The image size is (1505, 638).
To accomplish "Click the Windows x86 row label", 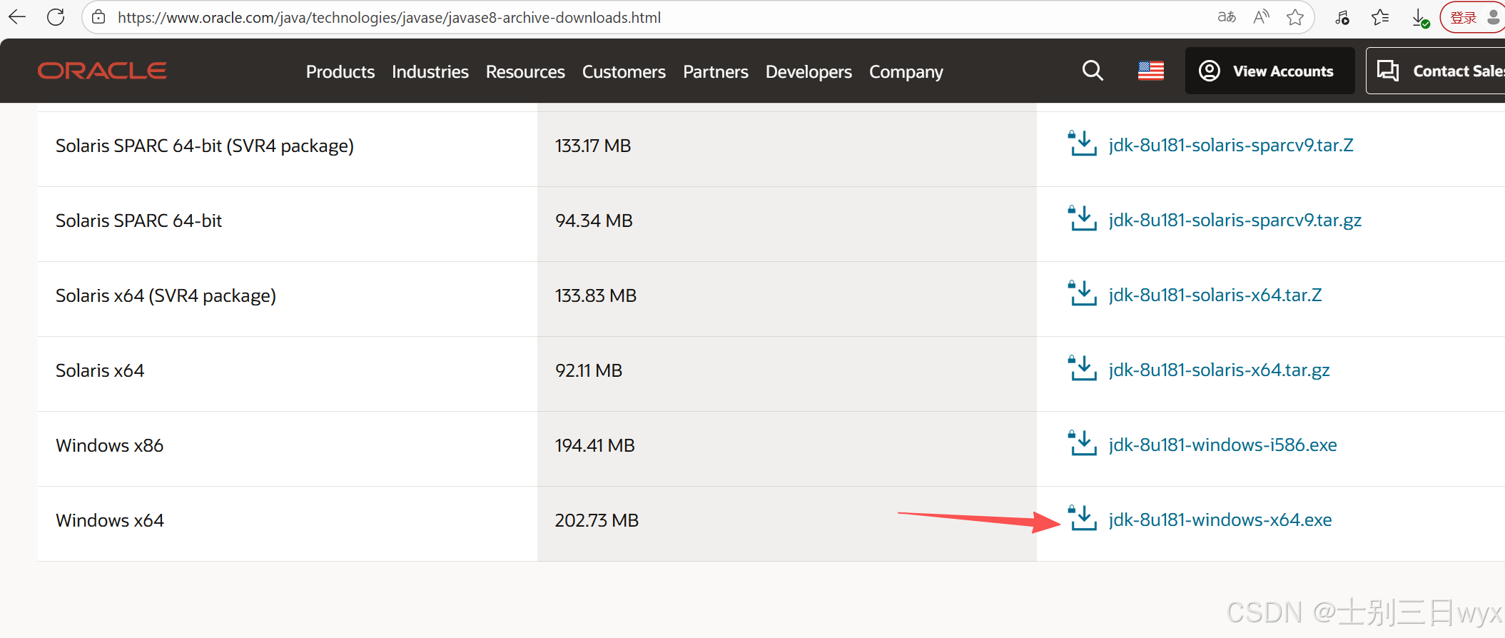I will click(110, 445).
